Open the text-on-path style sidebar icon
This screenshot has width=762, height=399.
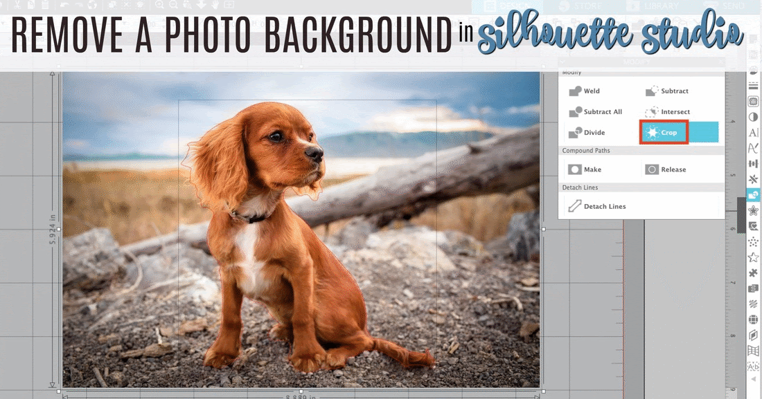point(753,148)
